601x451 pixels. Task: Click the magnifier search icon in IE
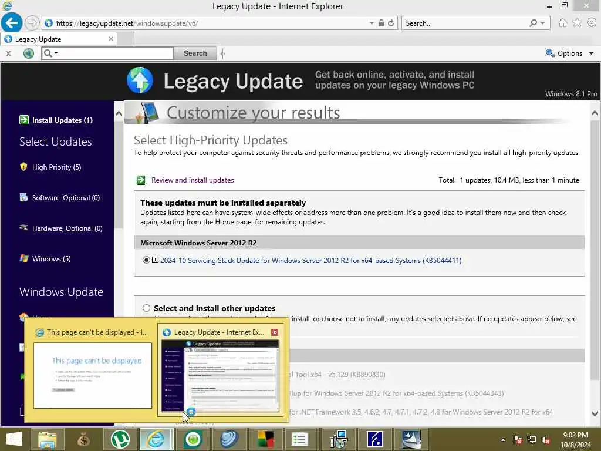[533, 23]
